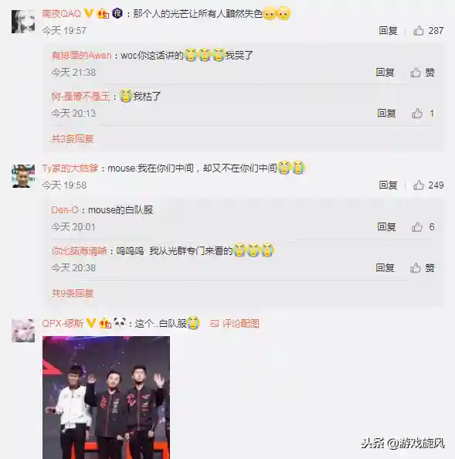The height and width of the screenshot is (459, 455).
Task: Expand 共9条回复 replies
Action: click(x=73, y=293)
